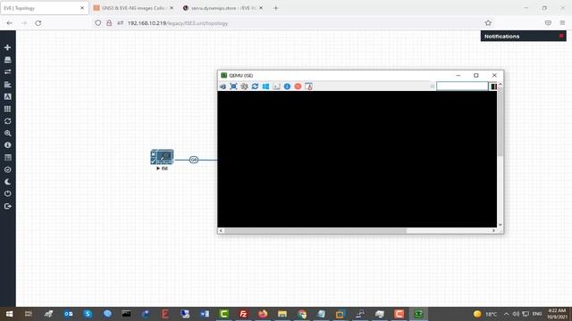The width and height of the screenshot is (572, 321).
Task: Open the Firefox Pocket icon
Action: point(548,23)
